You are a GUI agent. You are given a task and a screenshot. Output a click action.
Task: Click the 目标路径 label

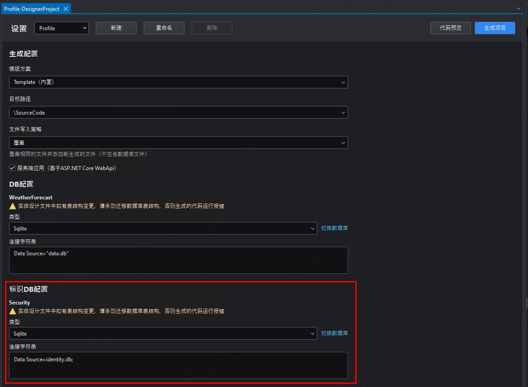[x=20, y=99]
